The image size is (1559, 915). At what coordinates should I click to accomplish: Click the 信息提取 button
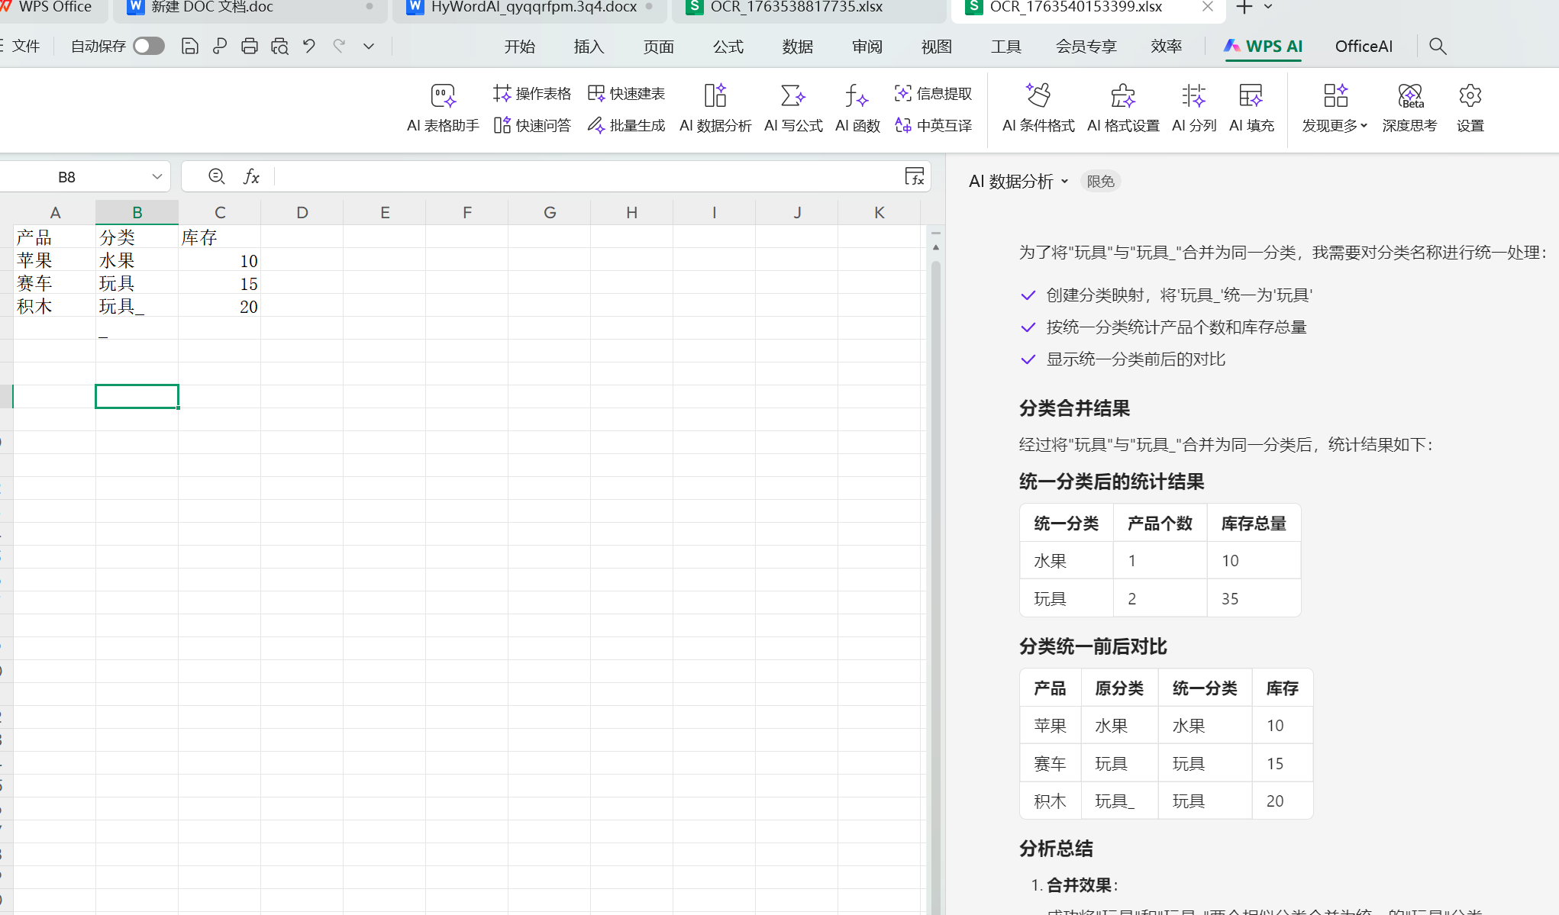(933, 93)
